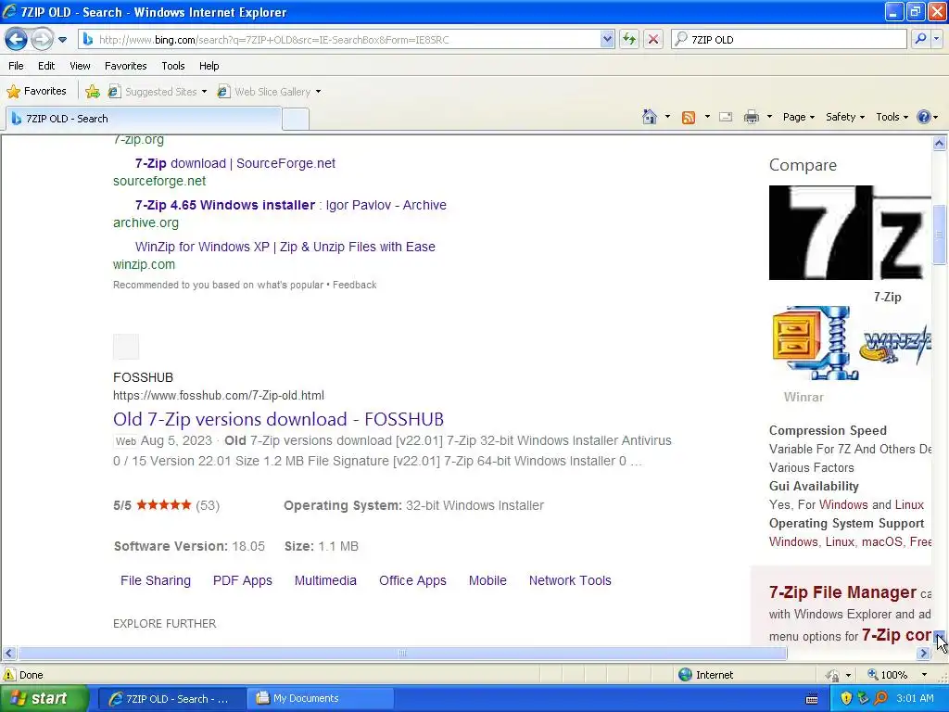The width and height of the screenshot is (949, 712).
Task: Click the search box containing 7ZIP OLD
Action: tap(790, 39)
